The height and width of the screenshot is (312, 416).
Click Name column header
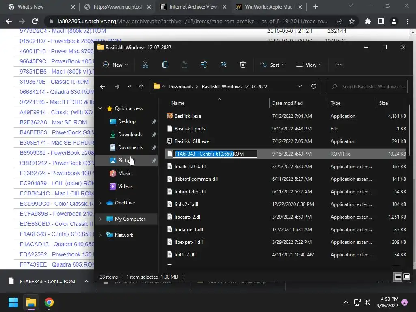(x=178, y=103)
